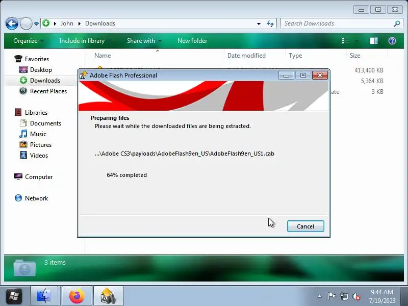Click the Explorer forward arrow button
408x306 pixels.
[x=26, y=23]
